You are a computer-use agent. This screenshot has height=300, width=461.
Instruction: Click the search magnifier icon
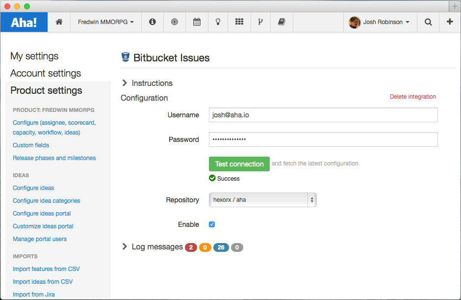428,22
